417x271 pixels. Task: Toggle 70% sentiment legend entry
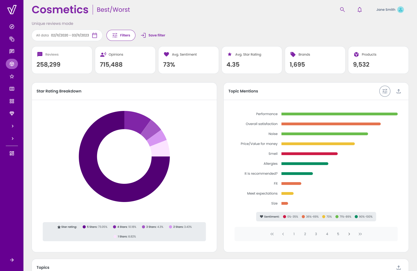click(327, 217)
